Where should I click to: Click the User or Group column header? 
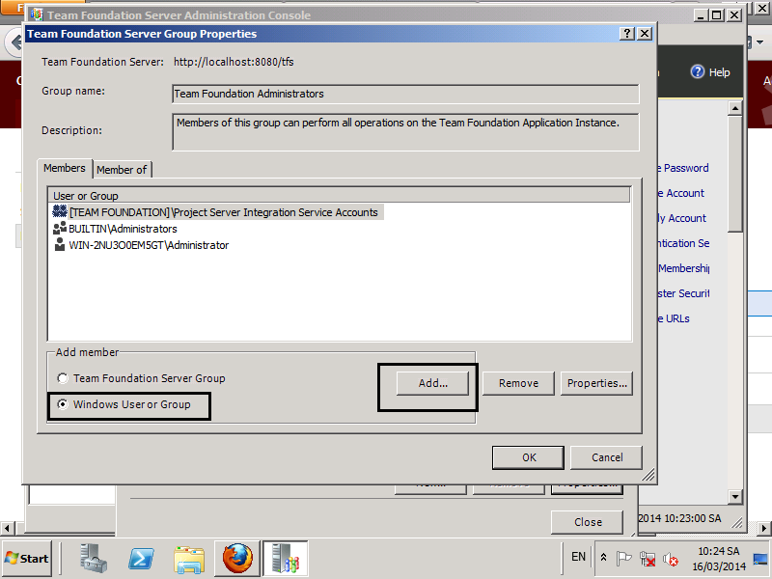340,196
